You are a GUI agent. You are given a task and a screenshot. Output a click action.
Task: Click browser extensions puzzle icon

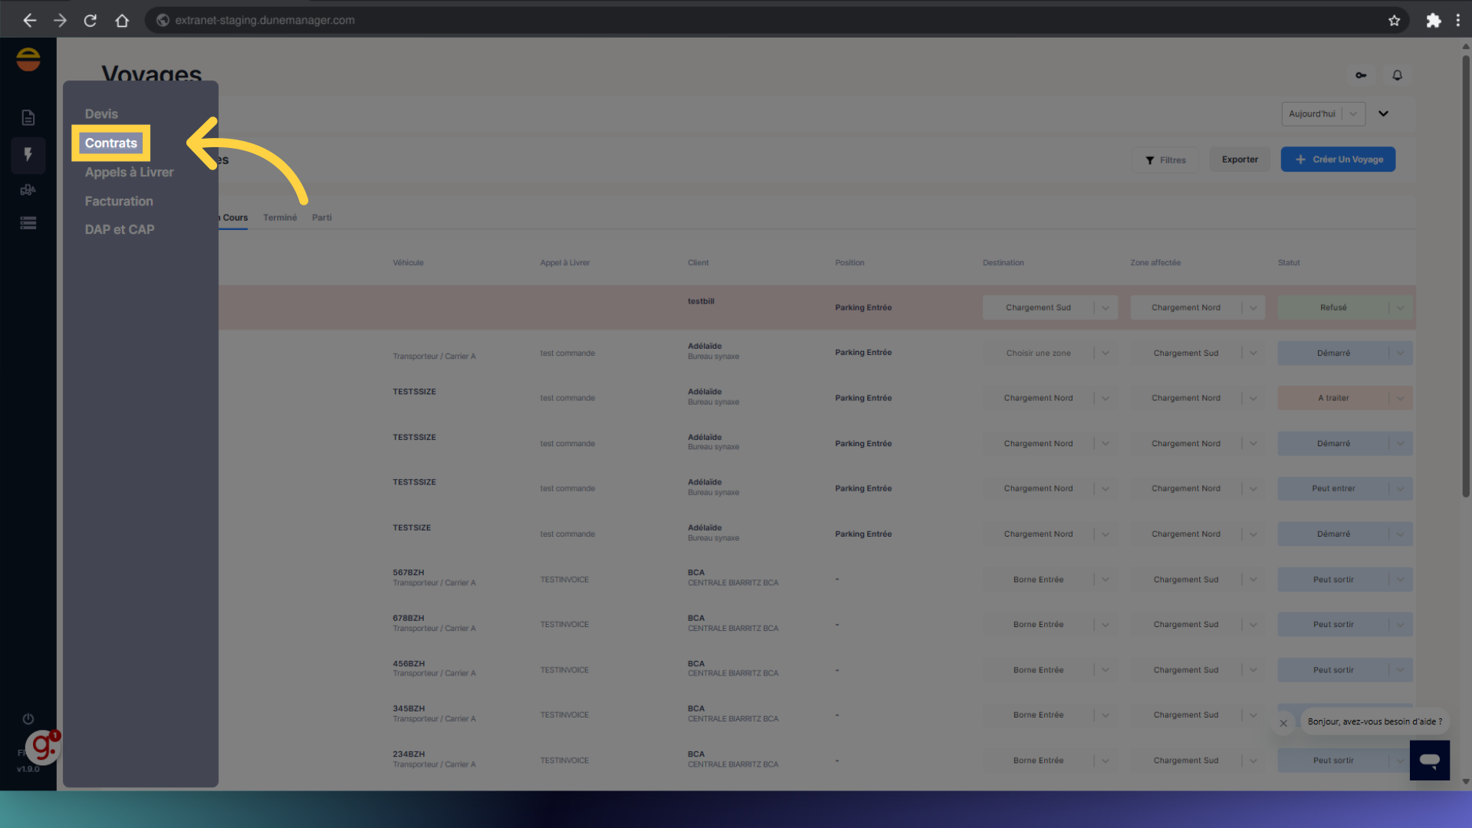pos(1433,21)
